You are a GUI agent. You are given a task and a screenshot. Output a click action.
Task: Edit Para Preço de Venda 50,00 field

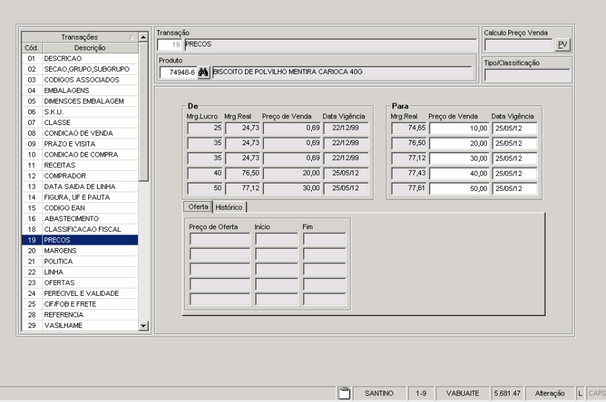tap(459, 189)
